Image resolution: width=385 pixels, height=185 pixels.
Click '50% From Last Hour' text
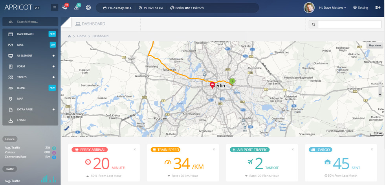106,176
